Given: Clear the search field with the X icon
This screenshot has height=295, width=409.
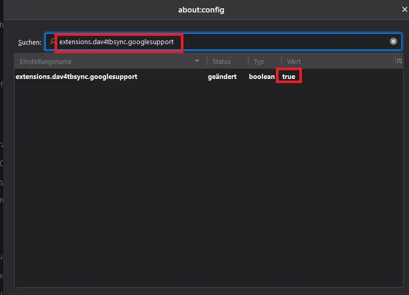Looking at the screenshot, I should (x=393, y=41).
